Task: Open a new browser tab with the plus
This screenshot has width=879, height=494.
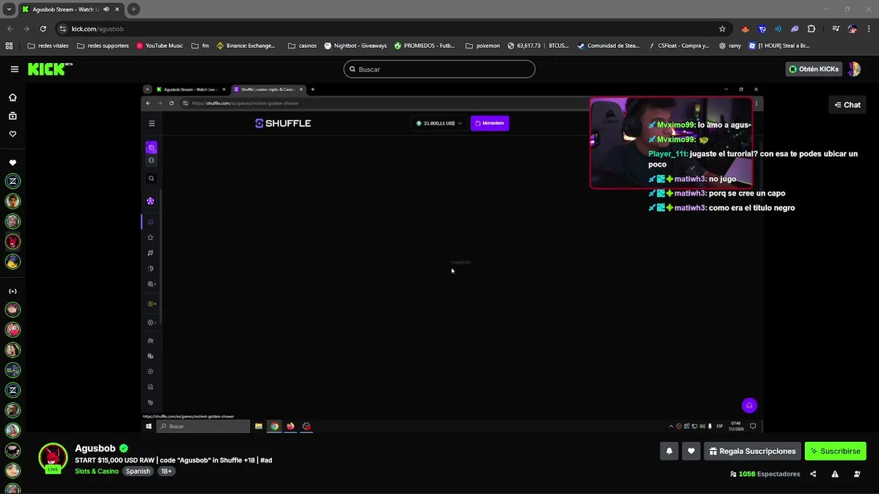Action: pos(133,10)
